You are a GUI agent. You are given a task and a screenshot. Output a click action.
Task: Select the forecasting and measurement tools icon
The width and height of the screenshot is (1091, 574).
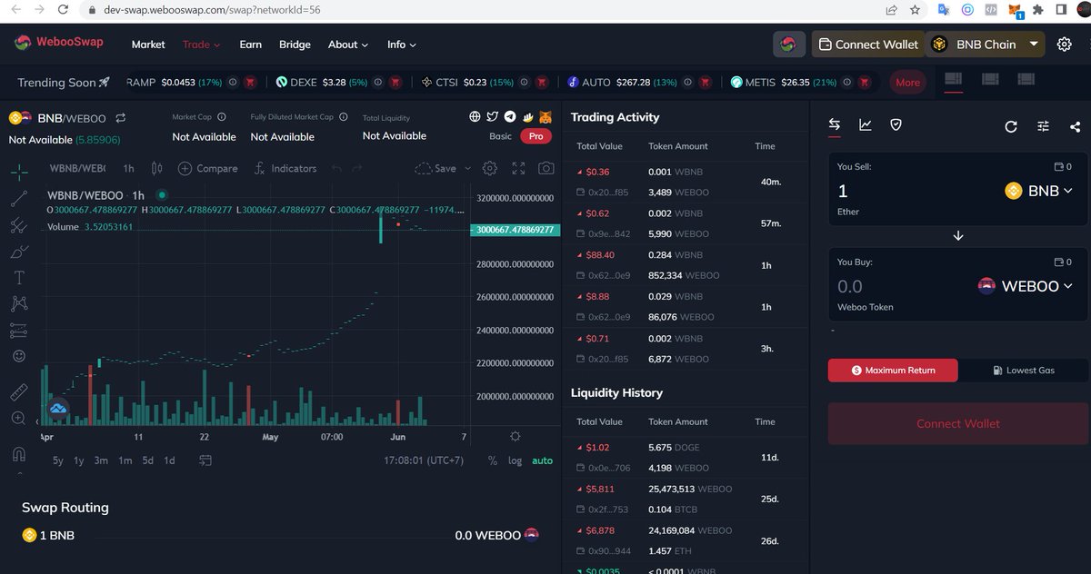tap(19, 331)
